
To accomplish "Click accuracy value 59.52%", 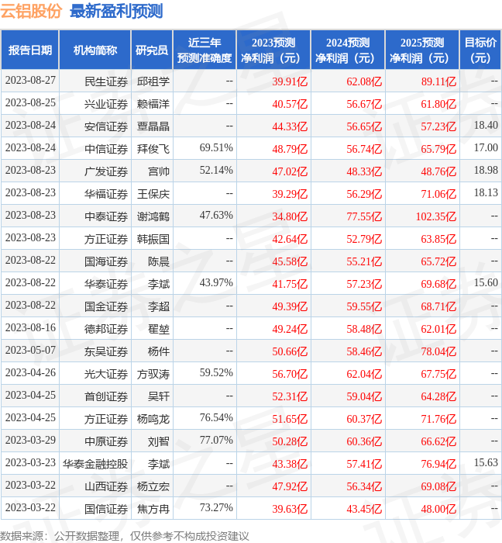I will 216,373.
